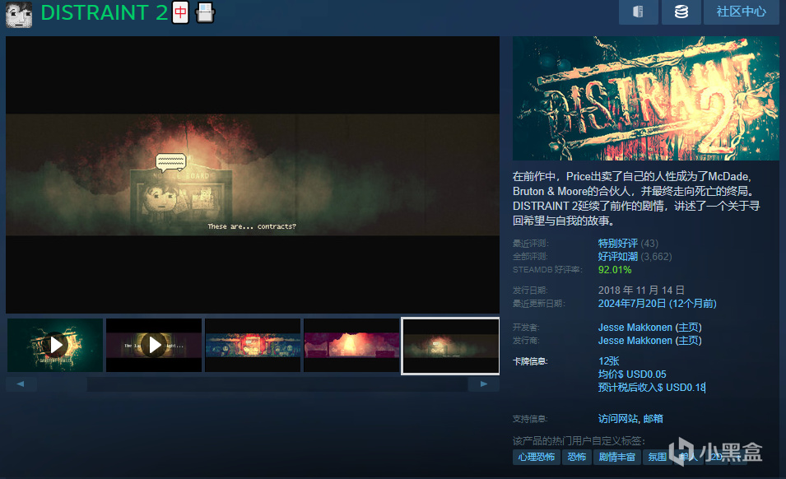
Task: Click the DISTRAINT 2 game avatar icon
Action: point(19,14)
